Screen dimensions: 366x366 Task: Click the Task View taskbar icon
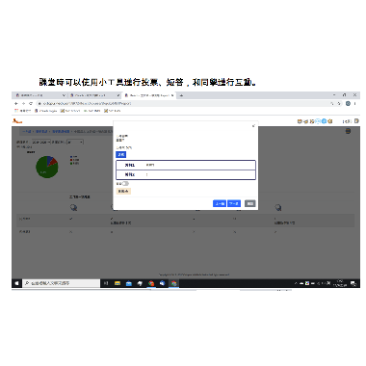(106, 283)
